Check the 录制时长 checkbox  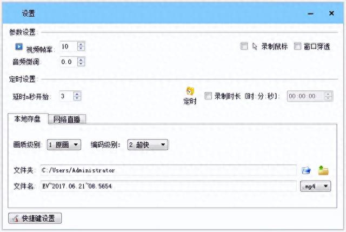208,96
